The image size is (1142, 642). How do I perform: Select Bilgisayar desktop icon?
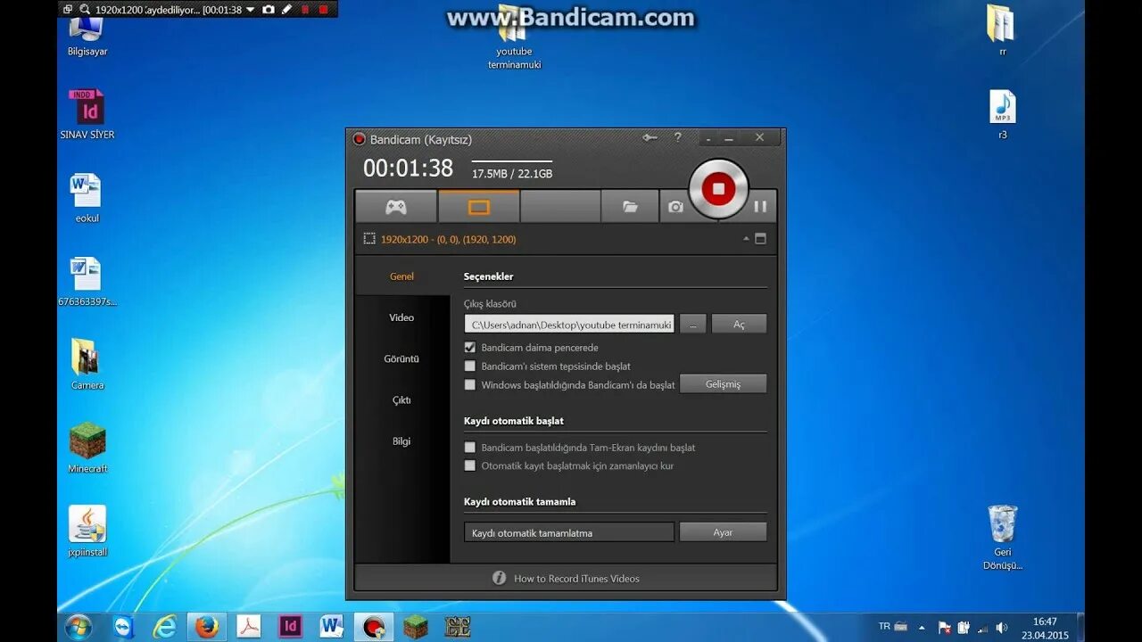coord(87,36)
